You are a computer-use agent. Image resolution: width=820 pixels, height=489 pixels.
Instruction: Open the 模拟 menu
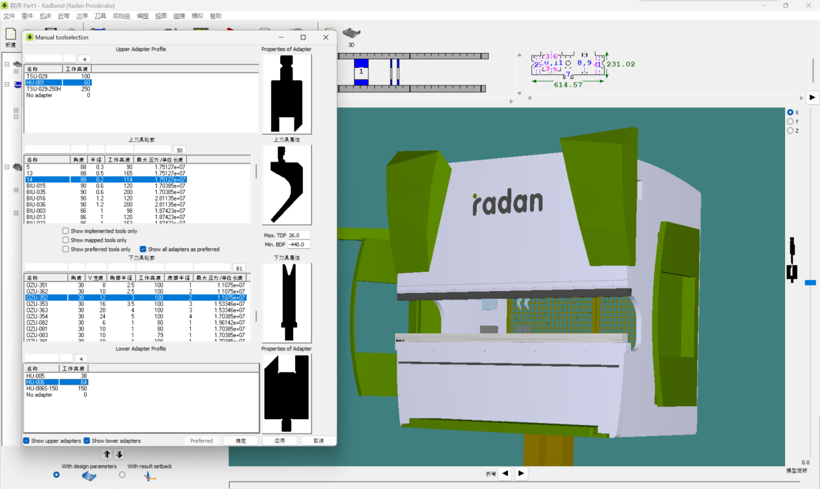tap(197, 16)
